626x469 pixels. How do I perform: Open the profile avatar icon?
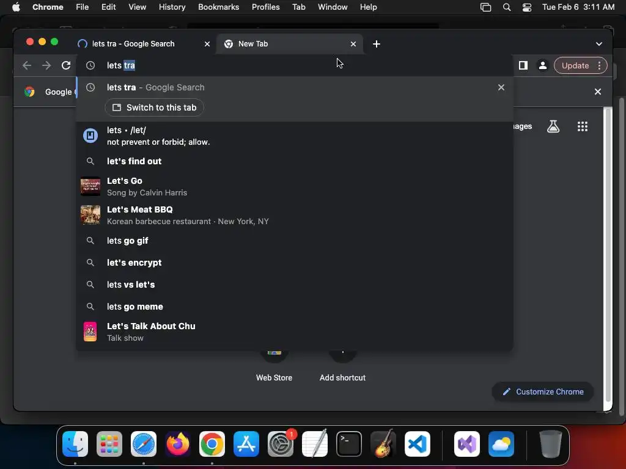543,65
